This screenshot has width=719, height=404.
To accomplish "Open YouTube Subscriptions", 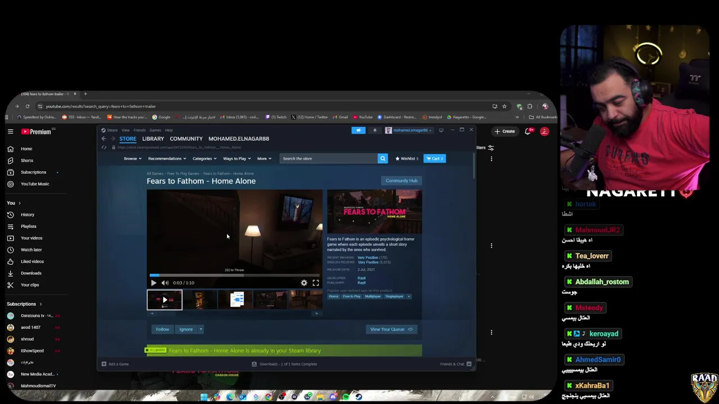I will (x=33, y=172).
